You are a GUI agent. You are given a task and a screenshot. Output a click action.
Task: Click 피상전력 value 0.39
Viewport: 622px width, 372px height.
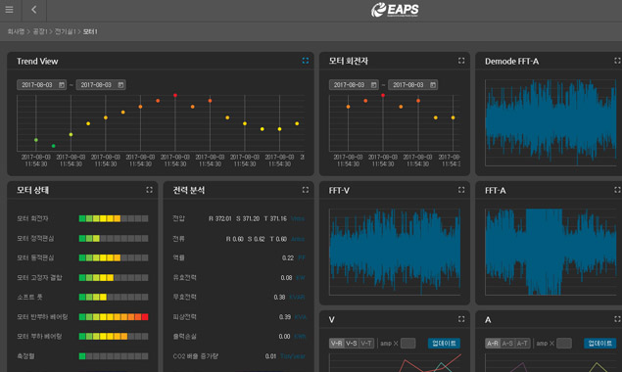tap(285, 317)
